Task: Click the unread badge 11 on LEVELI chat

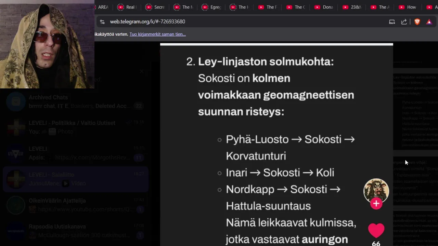Action: click(139, 158)
